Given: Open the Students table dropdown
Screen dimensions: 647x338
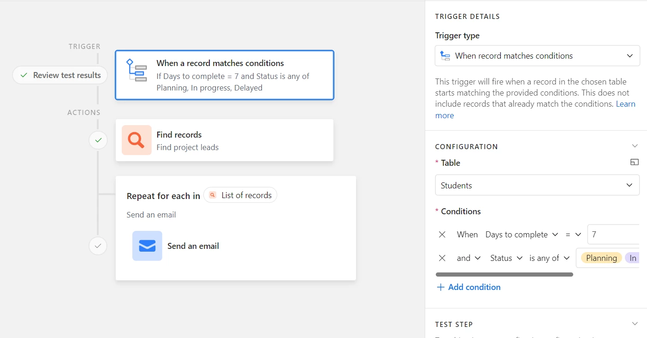Looking at the screenshot, I should 537,185.
